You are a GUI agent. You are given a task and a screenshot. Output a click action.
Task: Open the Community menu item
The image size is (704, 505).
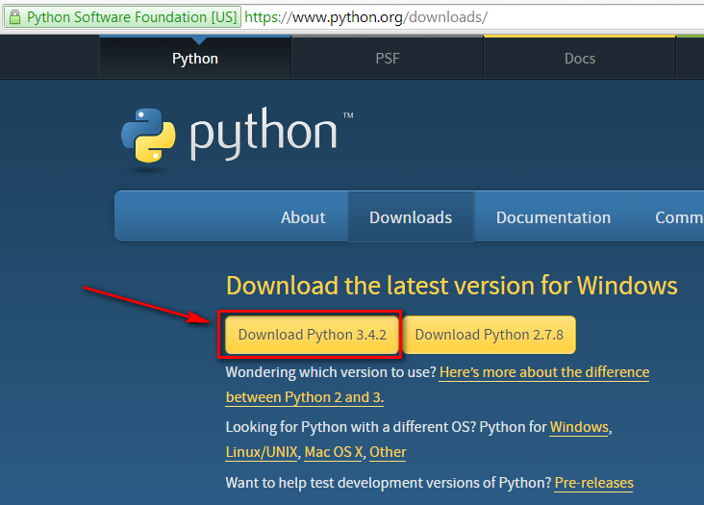(x=669, y=217)
